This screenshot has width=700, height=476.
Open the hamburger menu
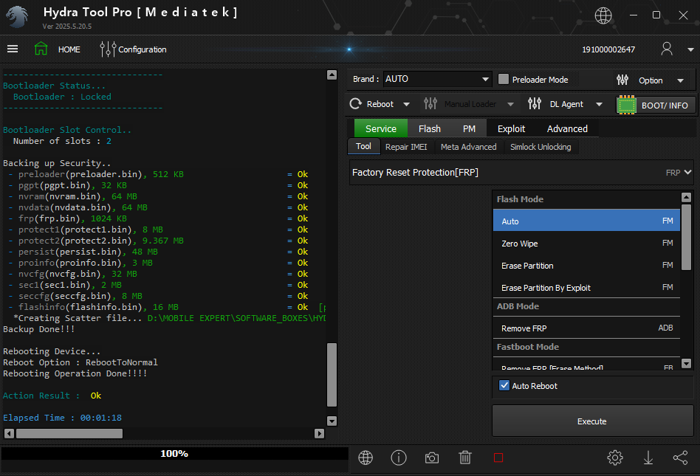point(13,49)
